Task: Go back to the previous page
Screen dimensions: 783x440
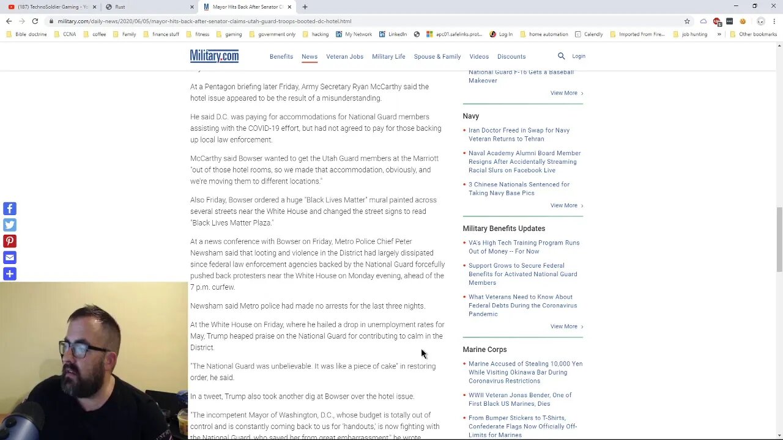Action: point(9,21)
